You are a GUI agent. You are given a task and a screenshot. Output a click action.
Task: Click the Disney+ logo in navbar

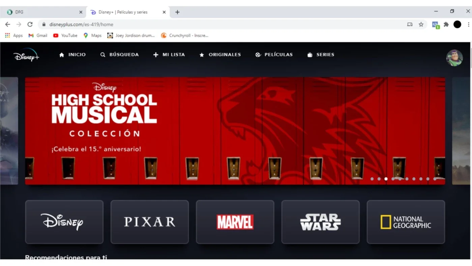26,55
